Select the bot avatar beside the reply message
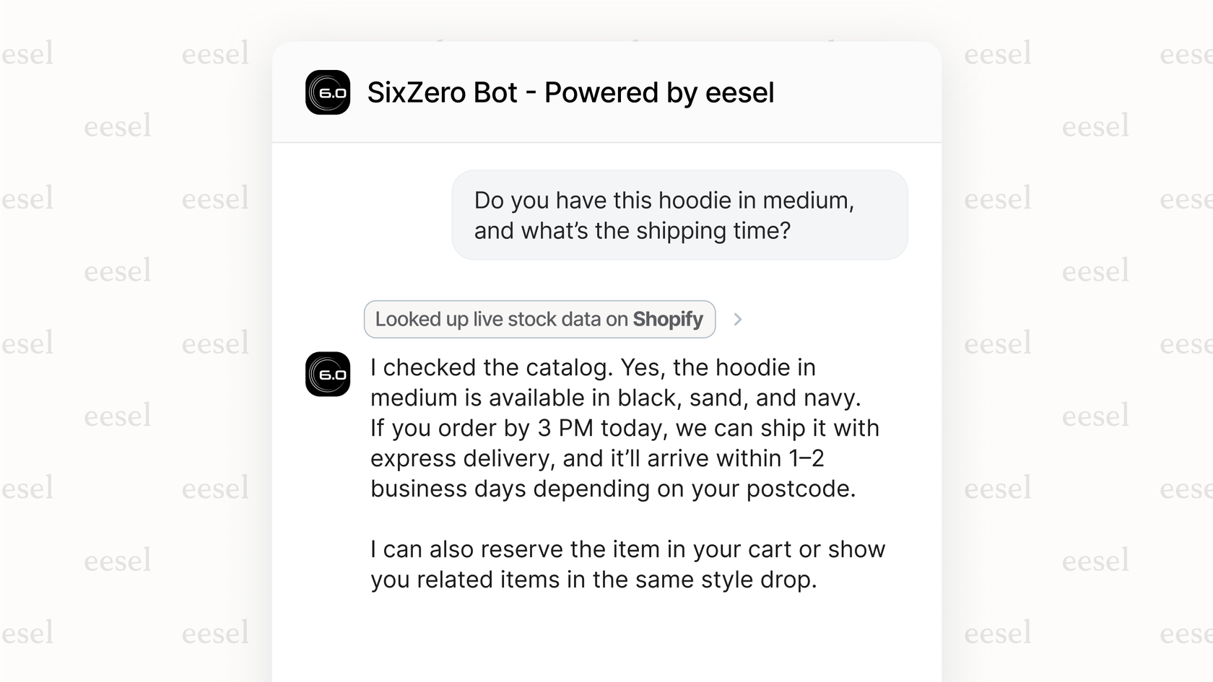Image resolution: width=1213 pixels, height=682 pixels. (328, 375)
